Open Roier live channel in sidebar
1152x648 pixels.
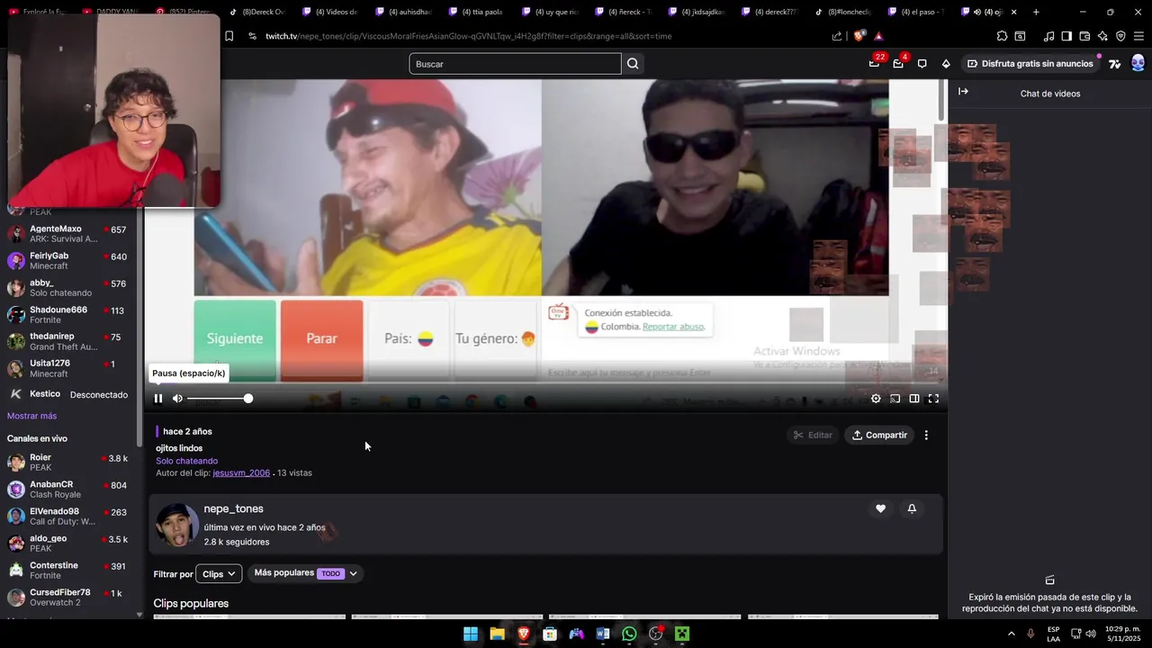(68, 463)
